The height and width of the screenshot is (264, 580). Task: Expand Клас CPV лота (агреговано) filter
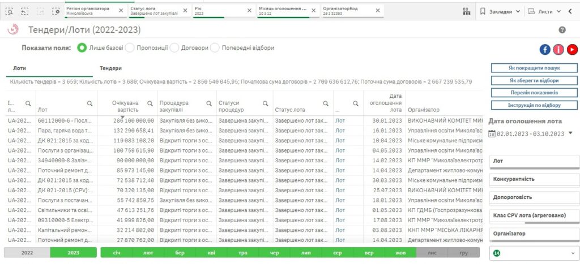(x=534, y=217)
